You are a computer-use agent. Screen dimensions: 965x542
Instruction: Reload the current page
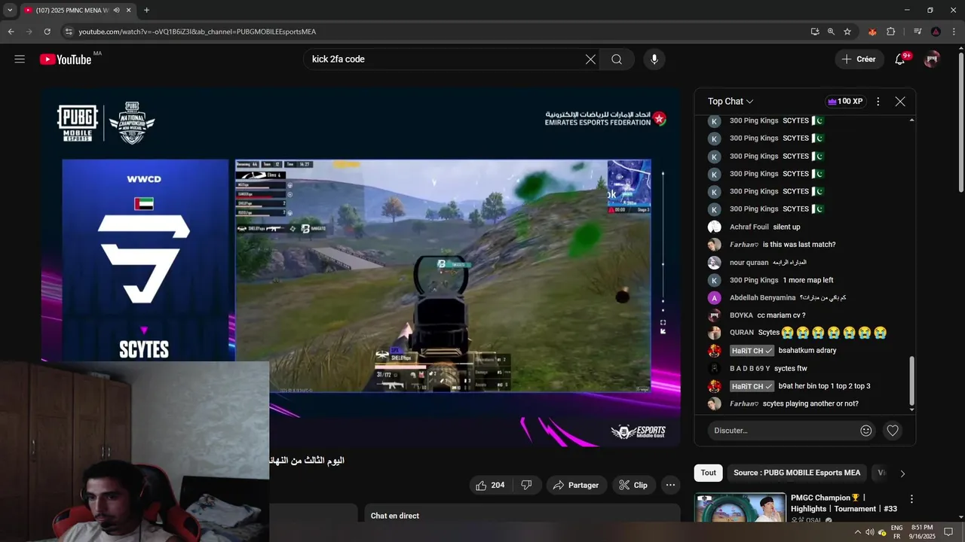[47, 32]
